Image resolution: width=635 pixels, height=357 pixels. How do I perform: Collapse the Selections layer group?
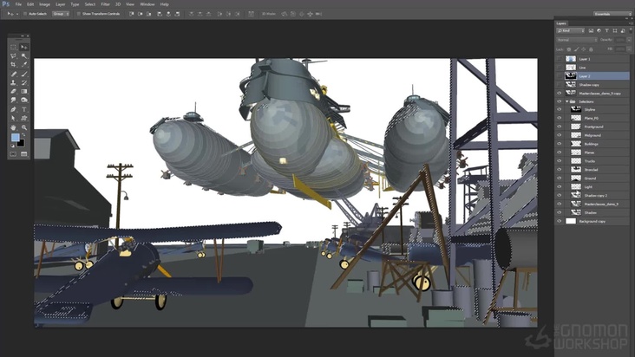click(x=567, y=101)
